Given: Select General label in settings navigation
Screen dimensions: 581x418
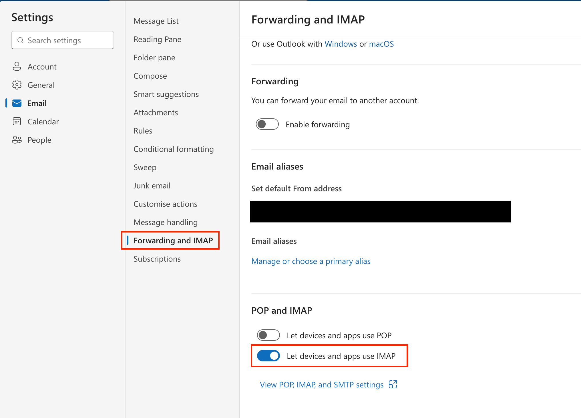Looking at the screenshot, I should pyautogui.click(x=41, y=85).
